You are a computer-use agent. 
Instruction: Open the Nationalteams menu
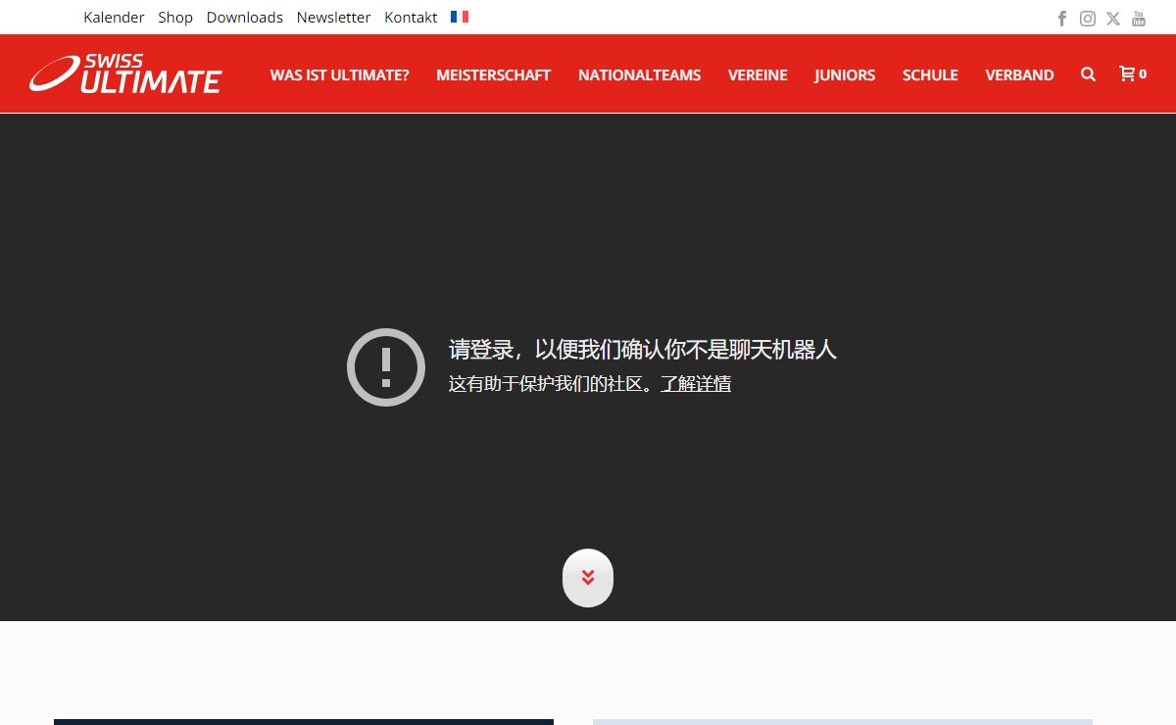tap(640, 74)
